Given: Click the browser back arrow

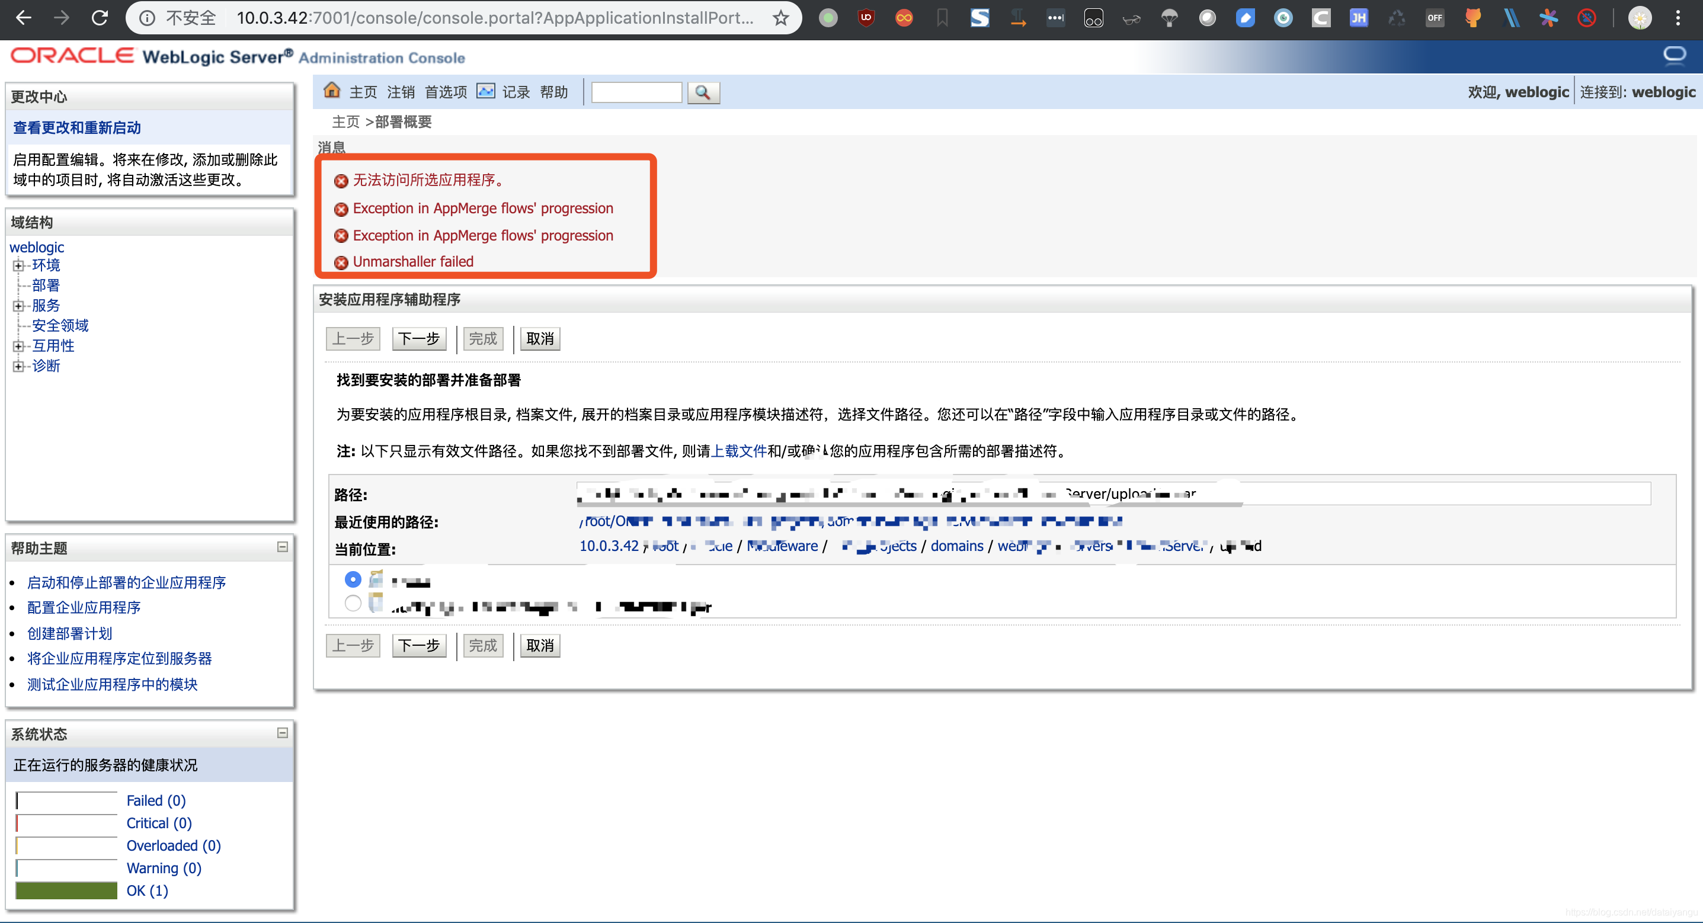Looking at the screenshot, I should click(24, 18).
